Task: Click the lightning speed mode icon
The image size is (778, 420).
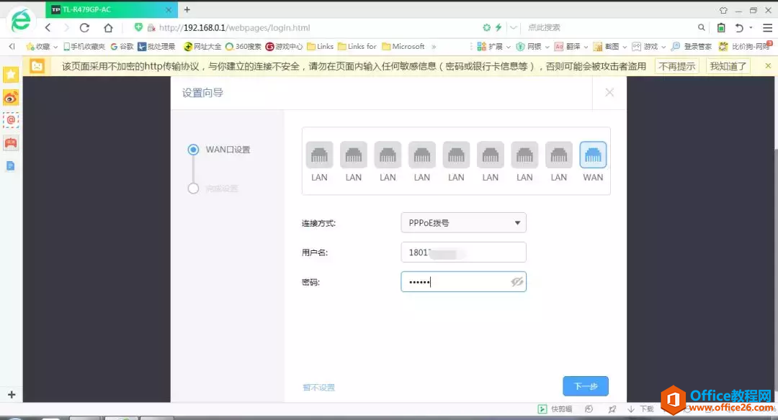Action: (x=498, y=28)
